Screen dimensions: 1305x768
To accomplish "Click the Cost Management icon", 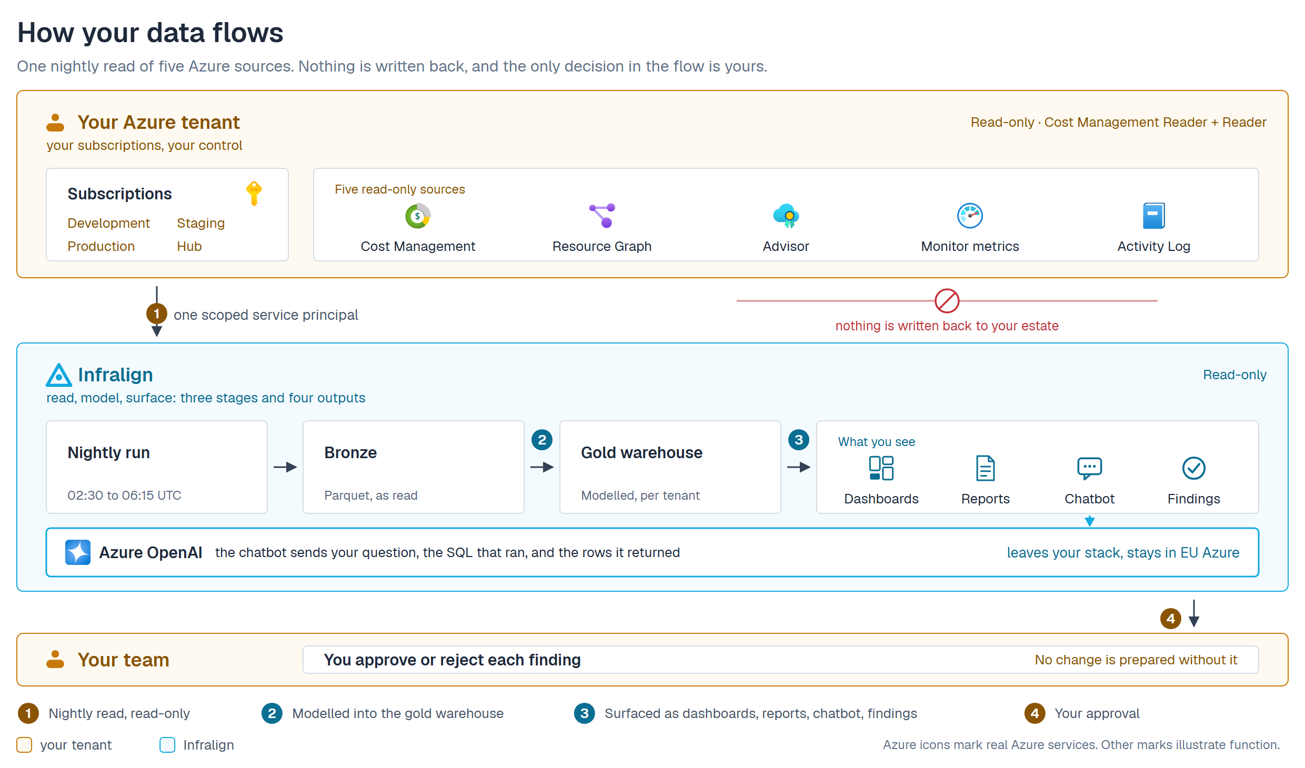I will (x=418, y=216).
